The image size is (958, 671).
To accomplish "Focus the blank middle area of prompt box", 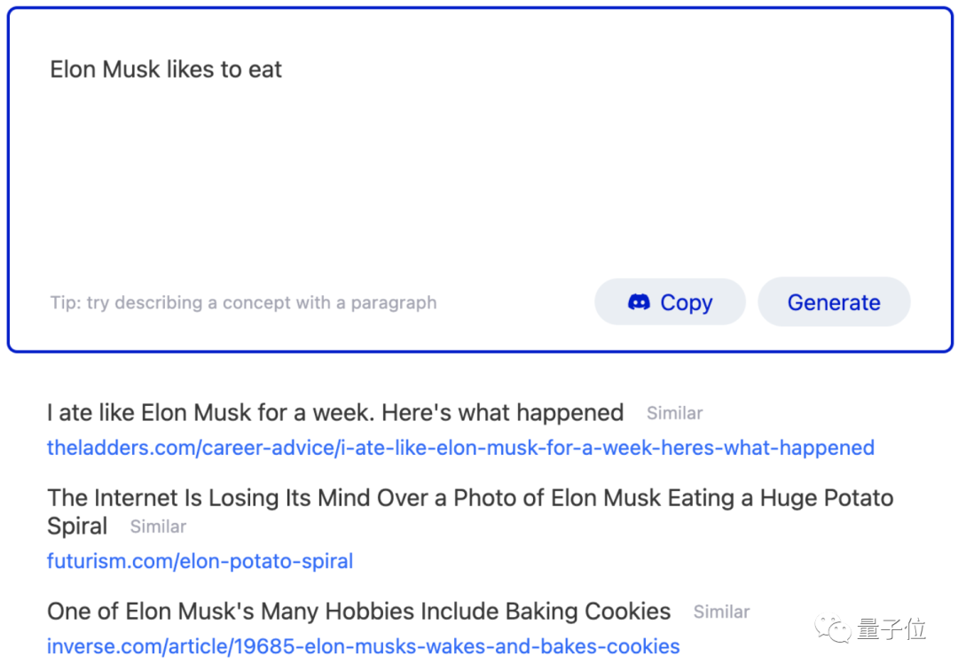I will [479, 177].
